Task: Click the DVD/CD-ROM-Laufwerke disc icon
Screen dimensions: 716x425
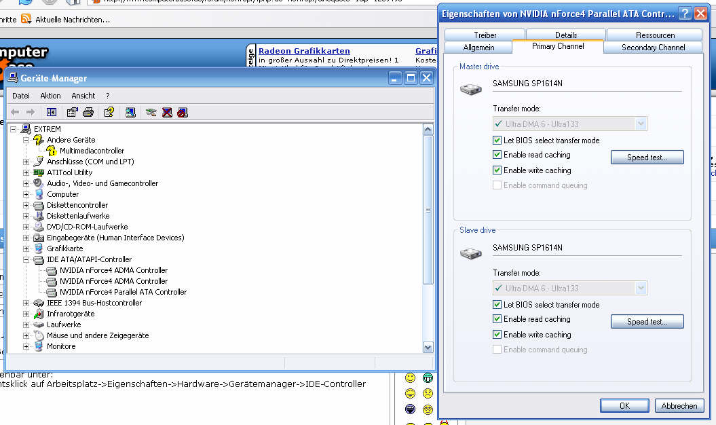Action: 39,227
